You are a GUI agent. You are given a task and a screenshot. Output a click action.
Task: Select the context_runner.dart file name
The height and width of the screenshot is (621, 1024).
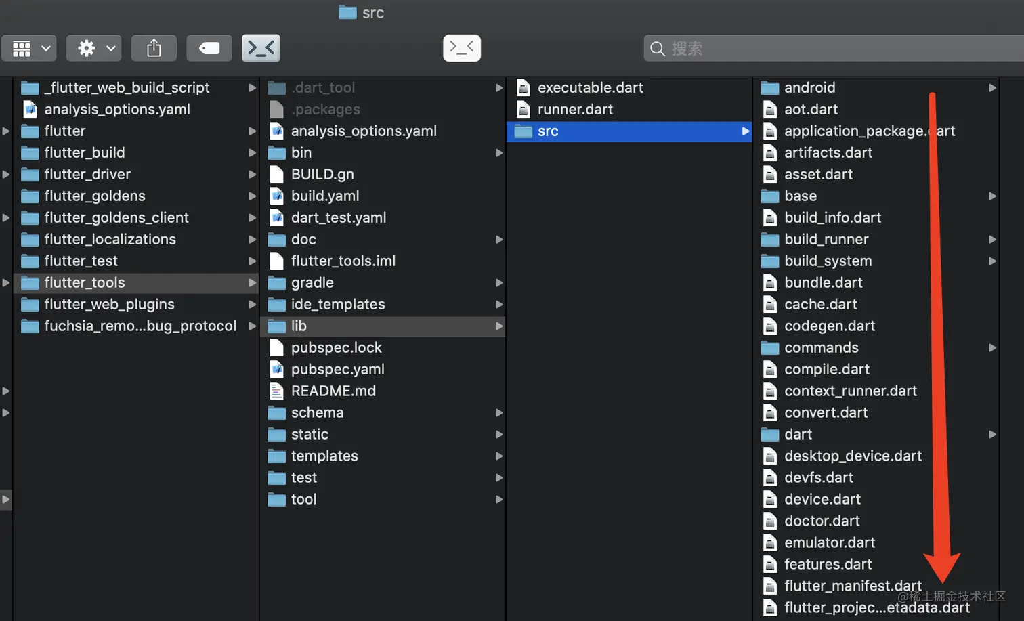click(x=851, y=391)
